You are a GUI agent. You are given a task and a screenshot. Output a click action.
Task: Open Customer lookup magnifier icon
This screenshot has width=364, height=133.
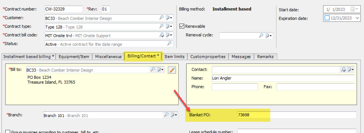tap(162, 18)
